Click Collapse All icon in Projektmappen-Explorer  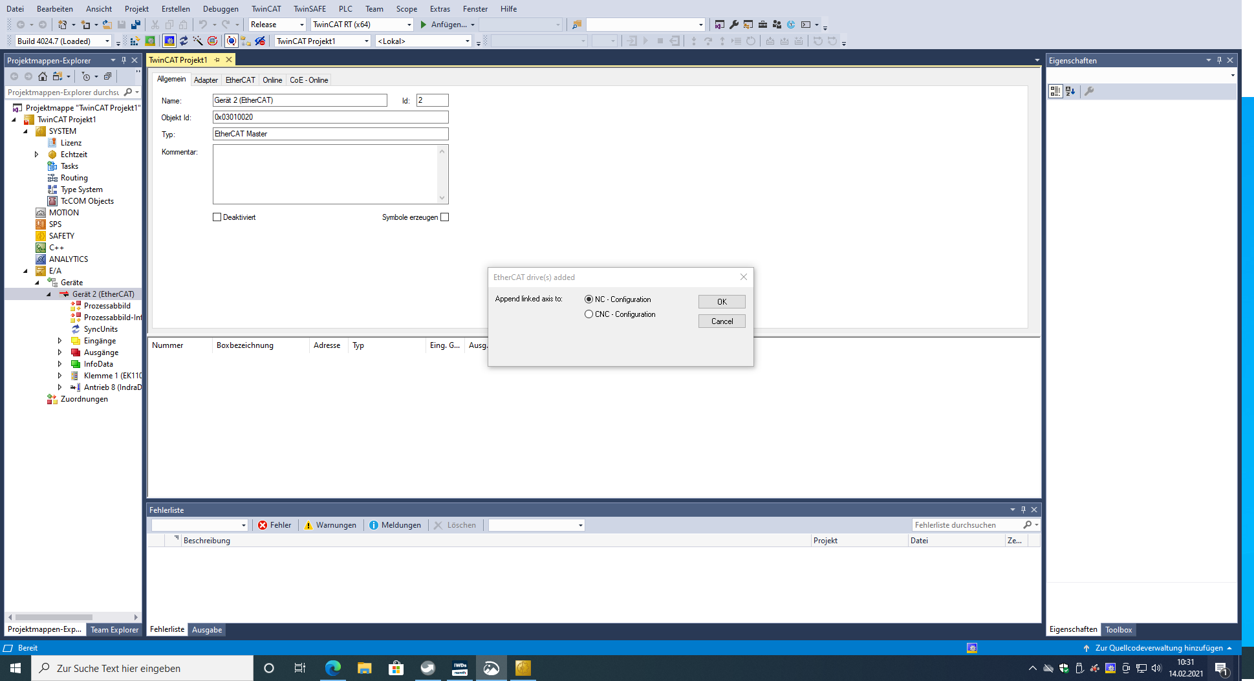tap(107, 76)
